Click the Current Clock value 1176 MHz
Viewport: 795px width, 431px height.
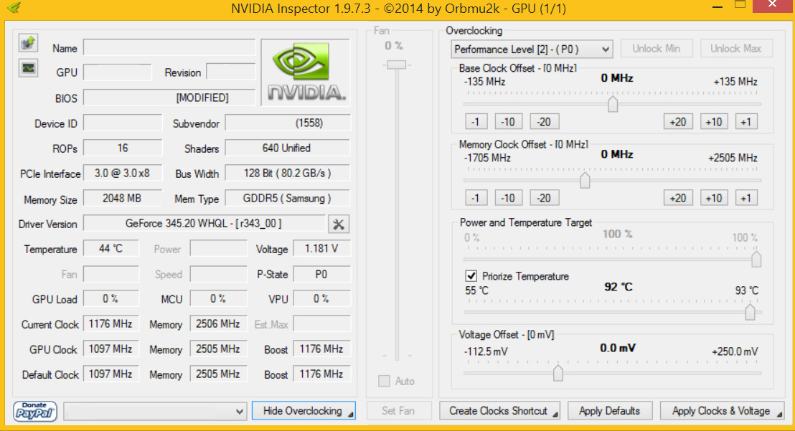pyautogui.click(x=111, y=323)
